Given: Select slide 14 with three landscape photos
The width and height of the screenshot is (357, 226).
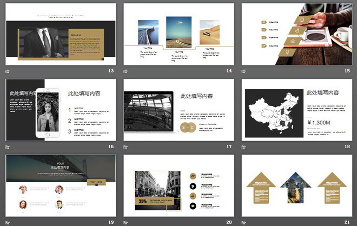Looking at the screenshot, I should (x=178, y=34).
